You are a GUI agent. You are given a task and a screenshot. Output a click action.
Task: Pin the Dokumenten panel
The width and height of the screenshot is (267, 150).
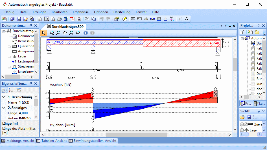(31, 26)
